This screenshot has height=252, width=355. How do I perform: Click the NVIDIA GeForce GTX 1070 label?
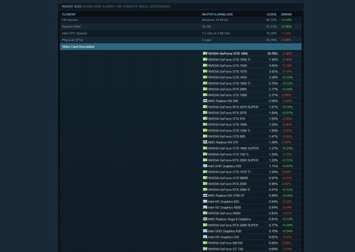(227, 72)
